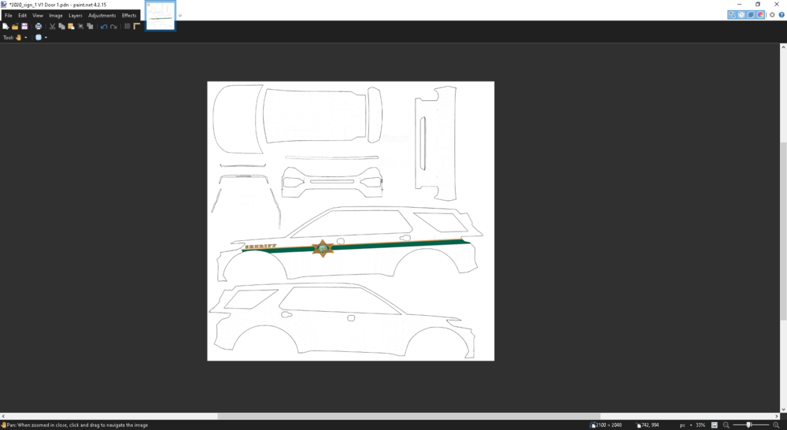
Task: Open the tool chooser dropdown arrow
Action: click(26, 37)
